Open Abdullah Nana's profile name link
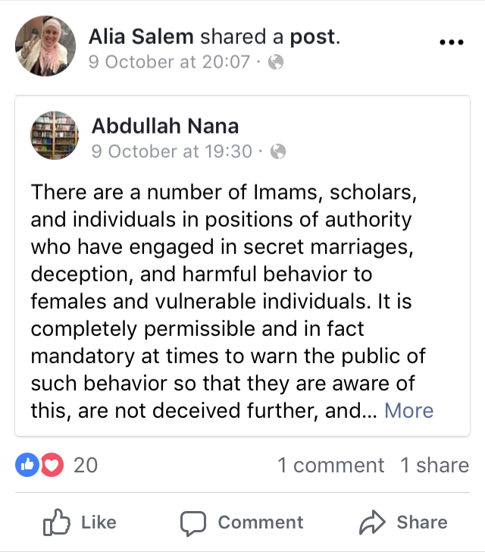 pyautogui.click(x=165, y=126)
